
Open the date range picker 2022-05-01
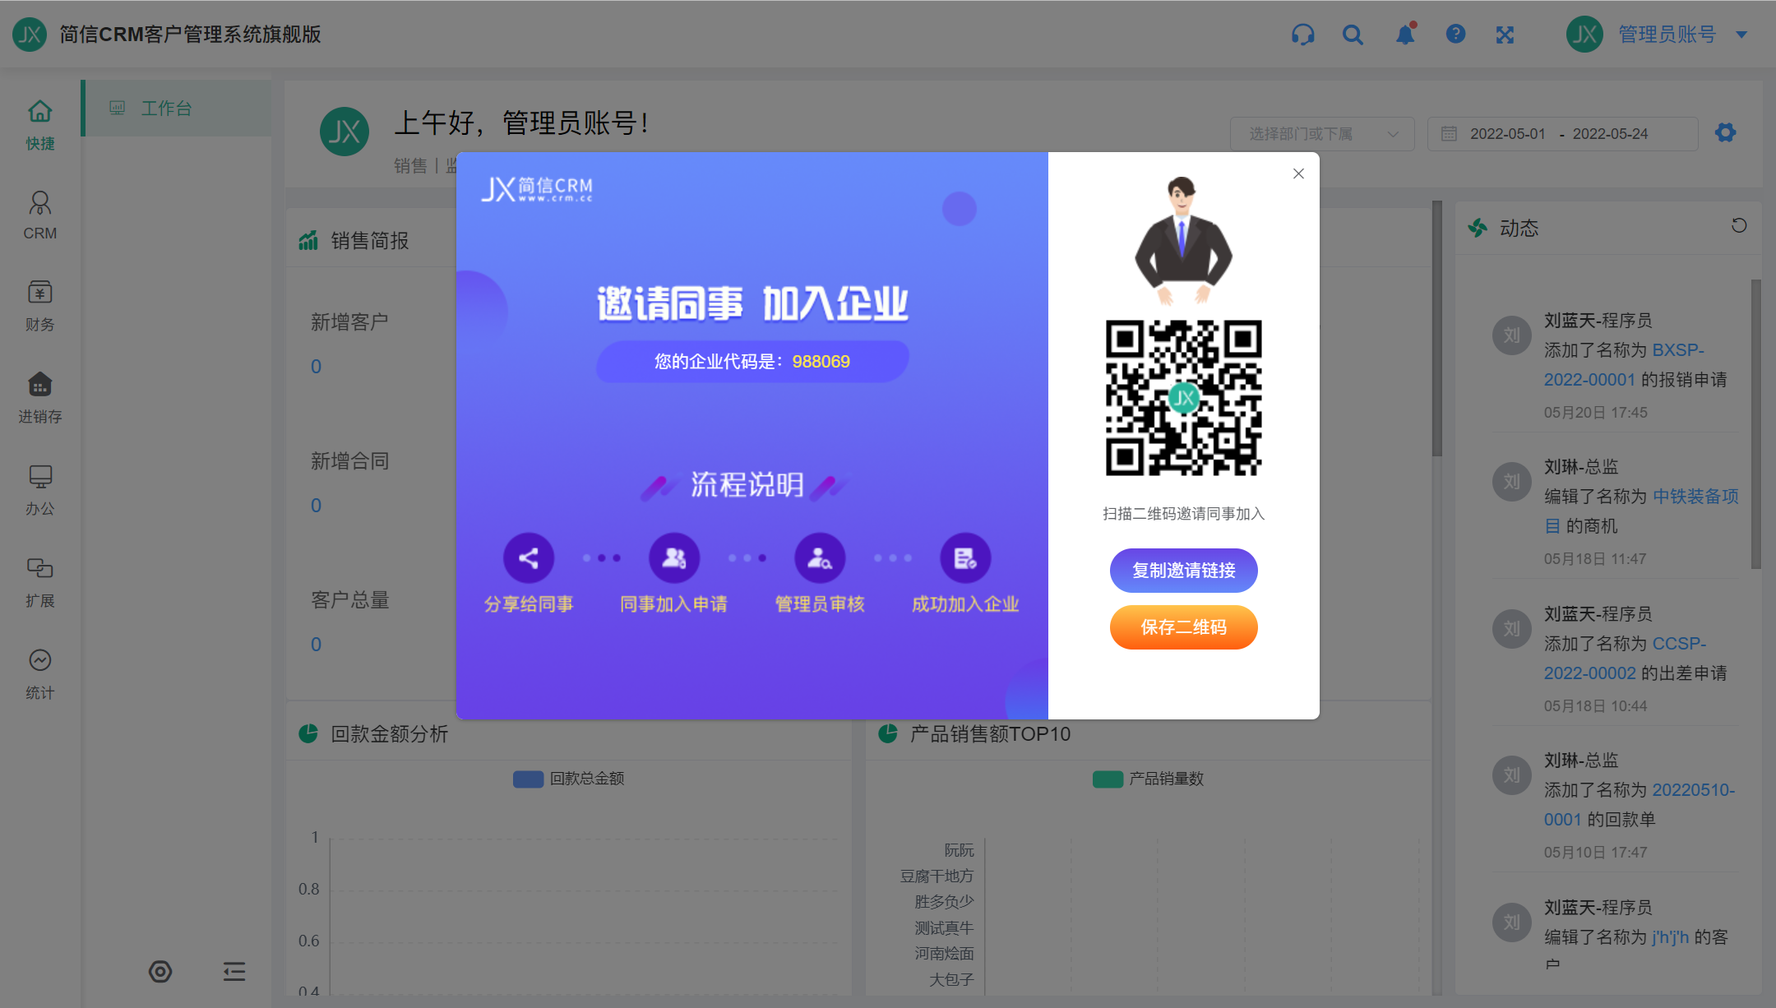coord(1562,133)
